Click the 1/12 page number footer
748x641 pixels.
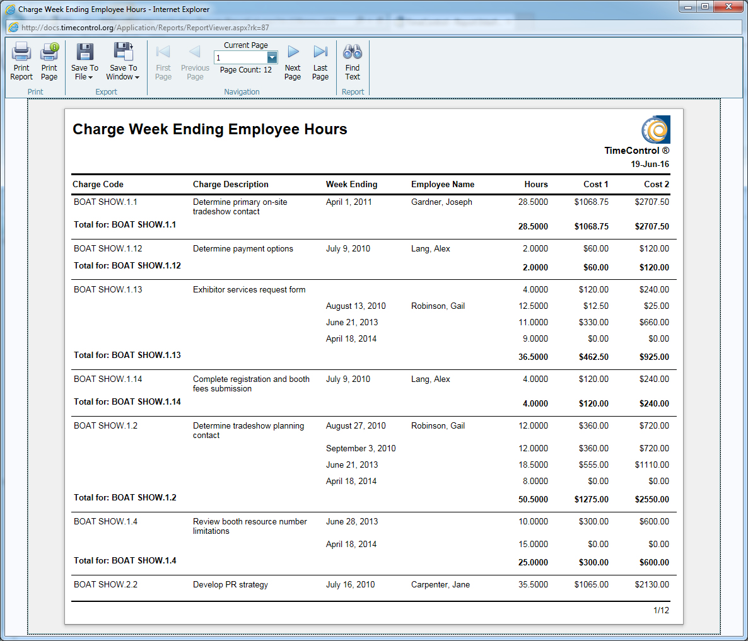661,611
